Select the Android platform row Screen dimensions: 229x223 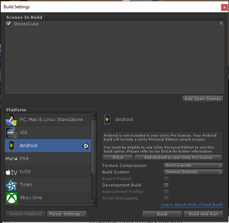pyautogui.click(x=48, y=146)
